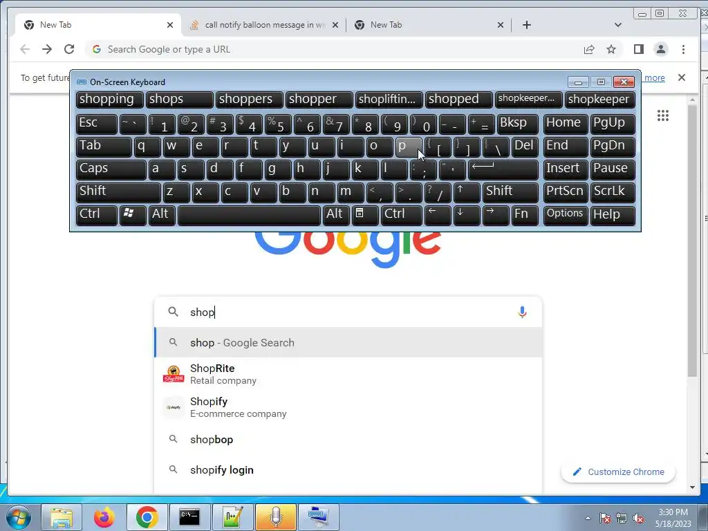
Task: Open Windows Explorer from taskbar
Action: 62,517
